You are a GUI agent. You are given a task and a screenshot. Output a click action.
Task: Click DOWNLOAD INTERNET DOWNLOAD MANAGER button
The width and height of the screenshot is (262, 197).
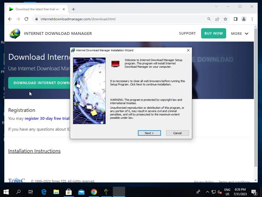point(39,83)
